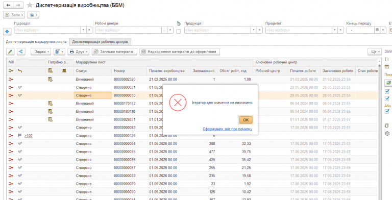Open the Друк dropdown menu

click(79, 52)
